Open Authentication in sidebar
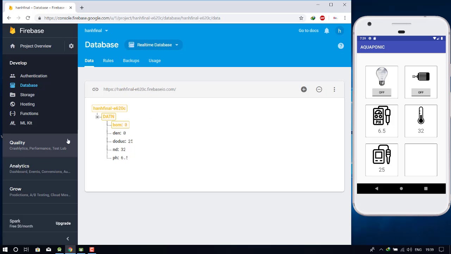 click(x=33, y=76)
